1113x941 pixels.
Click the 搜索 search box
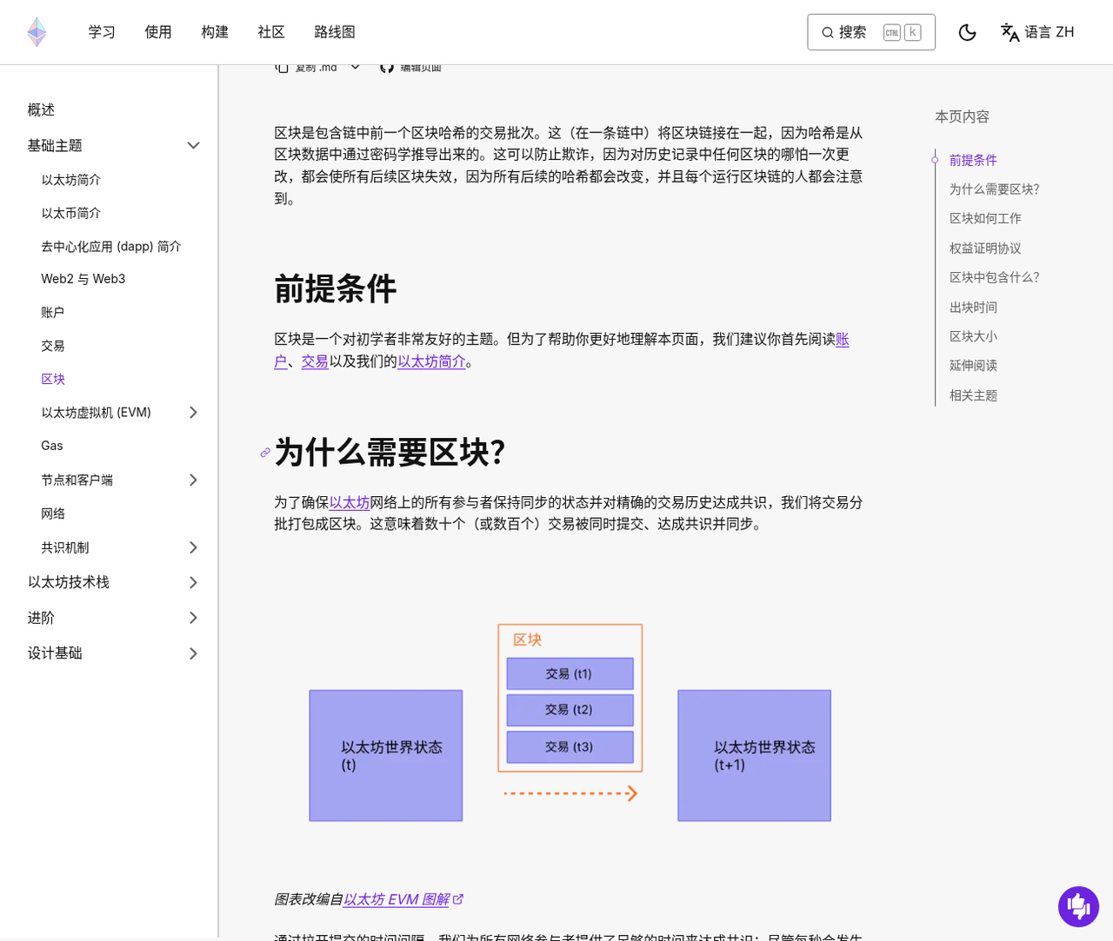pyautogui.click(x=871, y=32)
